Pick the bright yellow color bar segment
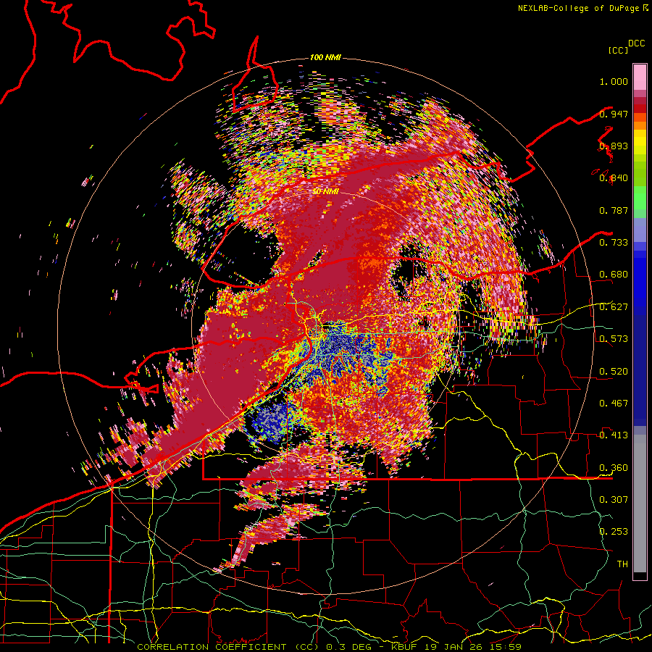Image resolution: width=652 pixels, height=652 pixels. (640, 143)
